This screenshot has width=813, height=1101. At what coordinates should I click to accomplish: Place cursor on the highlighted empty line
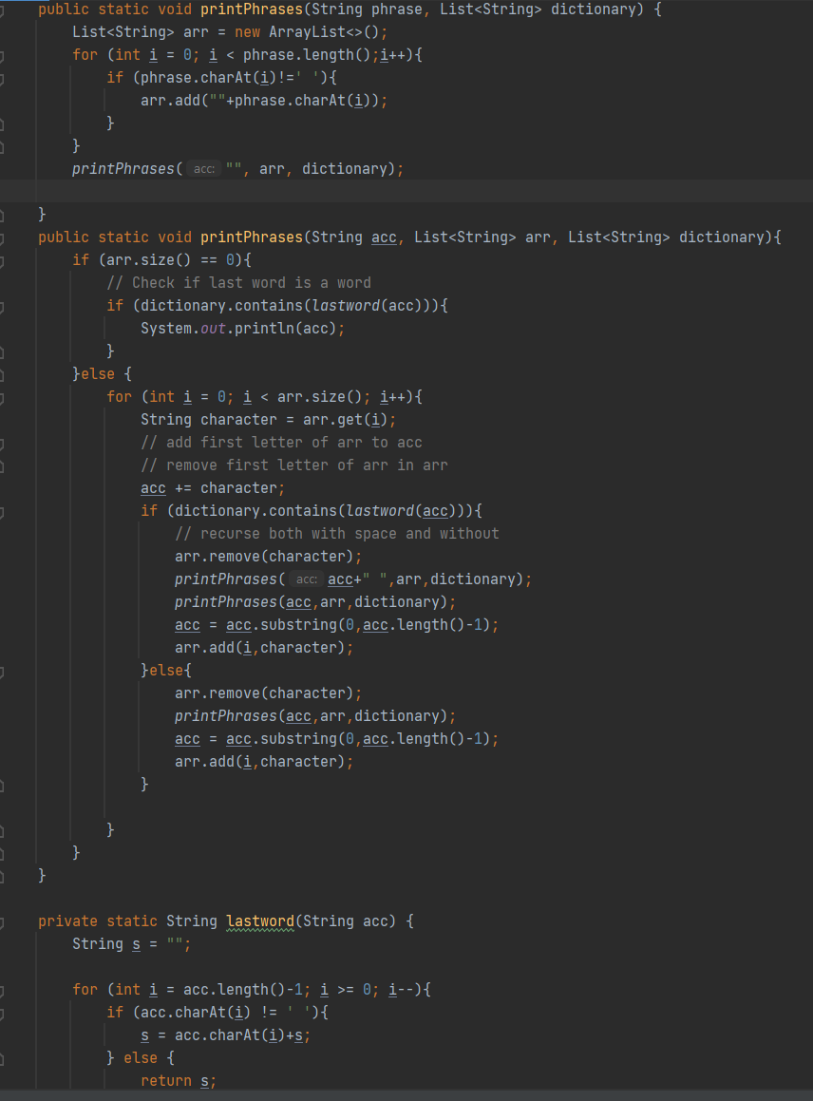pyautogui.click(x=380, y=192)
